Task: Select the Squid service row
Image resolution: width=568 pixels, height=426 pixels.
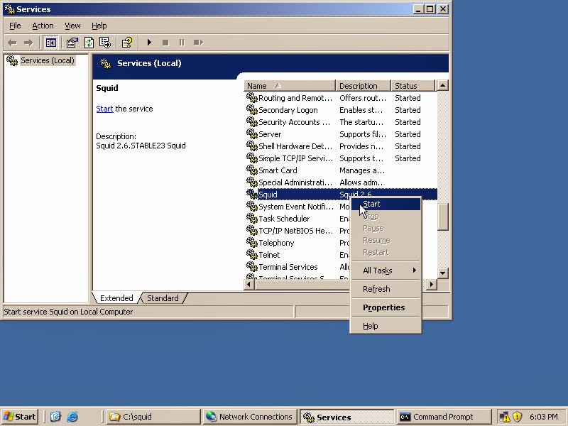Action: point(341,195)
